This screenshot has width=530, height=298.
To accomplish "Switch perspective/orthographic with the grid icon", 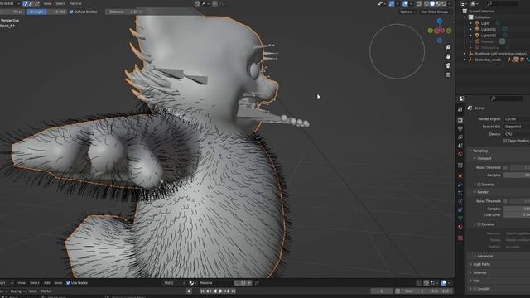I will [448, 74].
